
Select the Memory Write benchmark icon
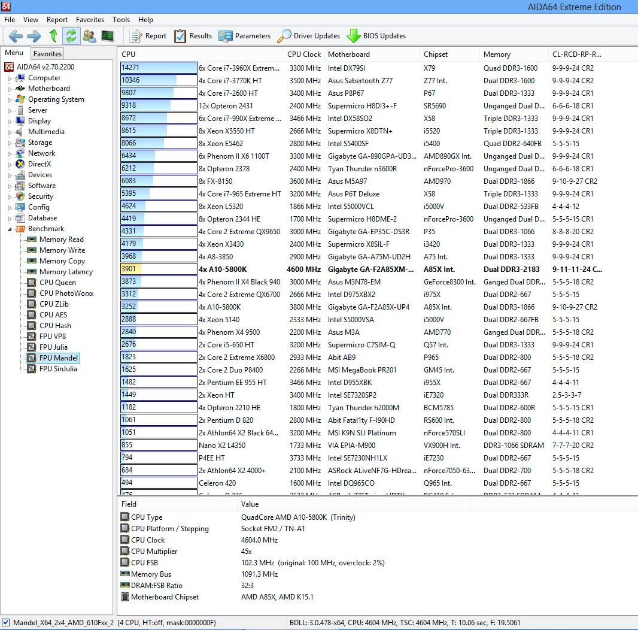click(31, 250)
